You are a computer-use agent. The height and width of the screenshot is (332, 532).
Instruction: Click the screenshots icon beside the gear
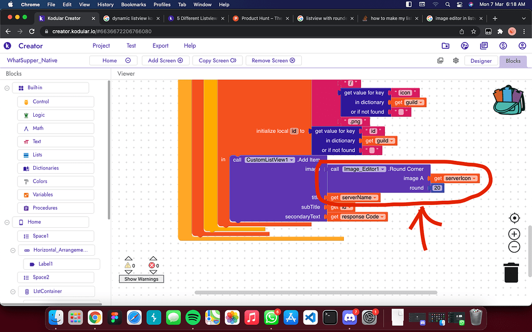coord(441,60)
